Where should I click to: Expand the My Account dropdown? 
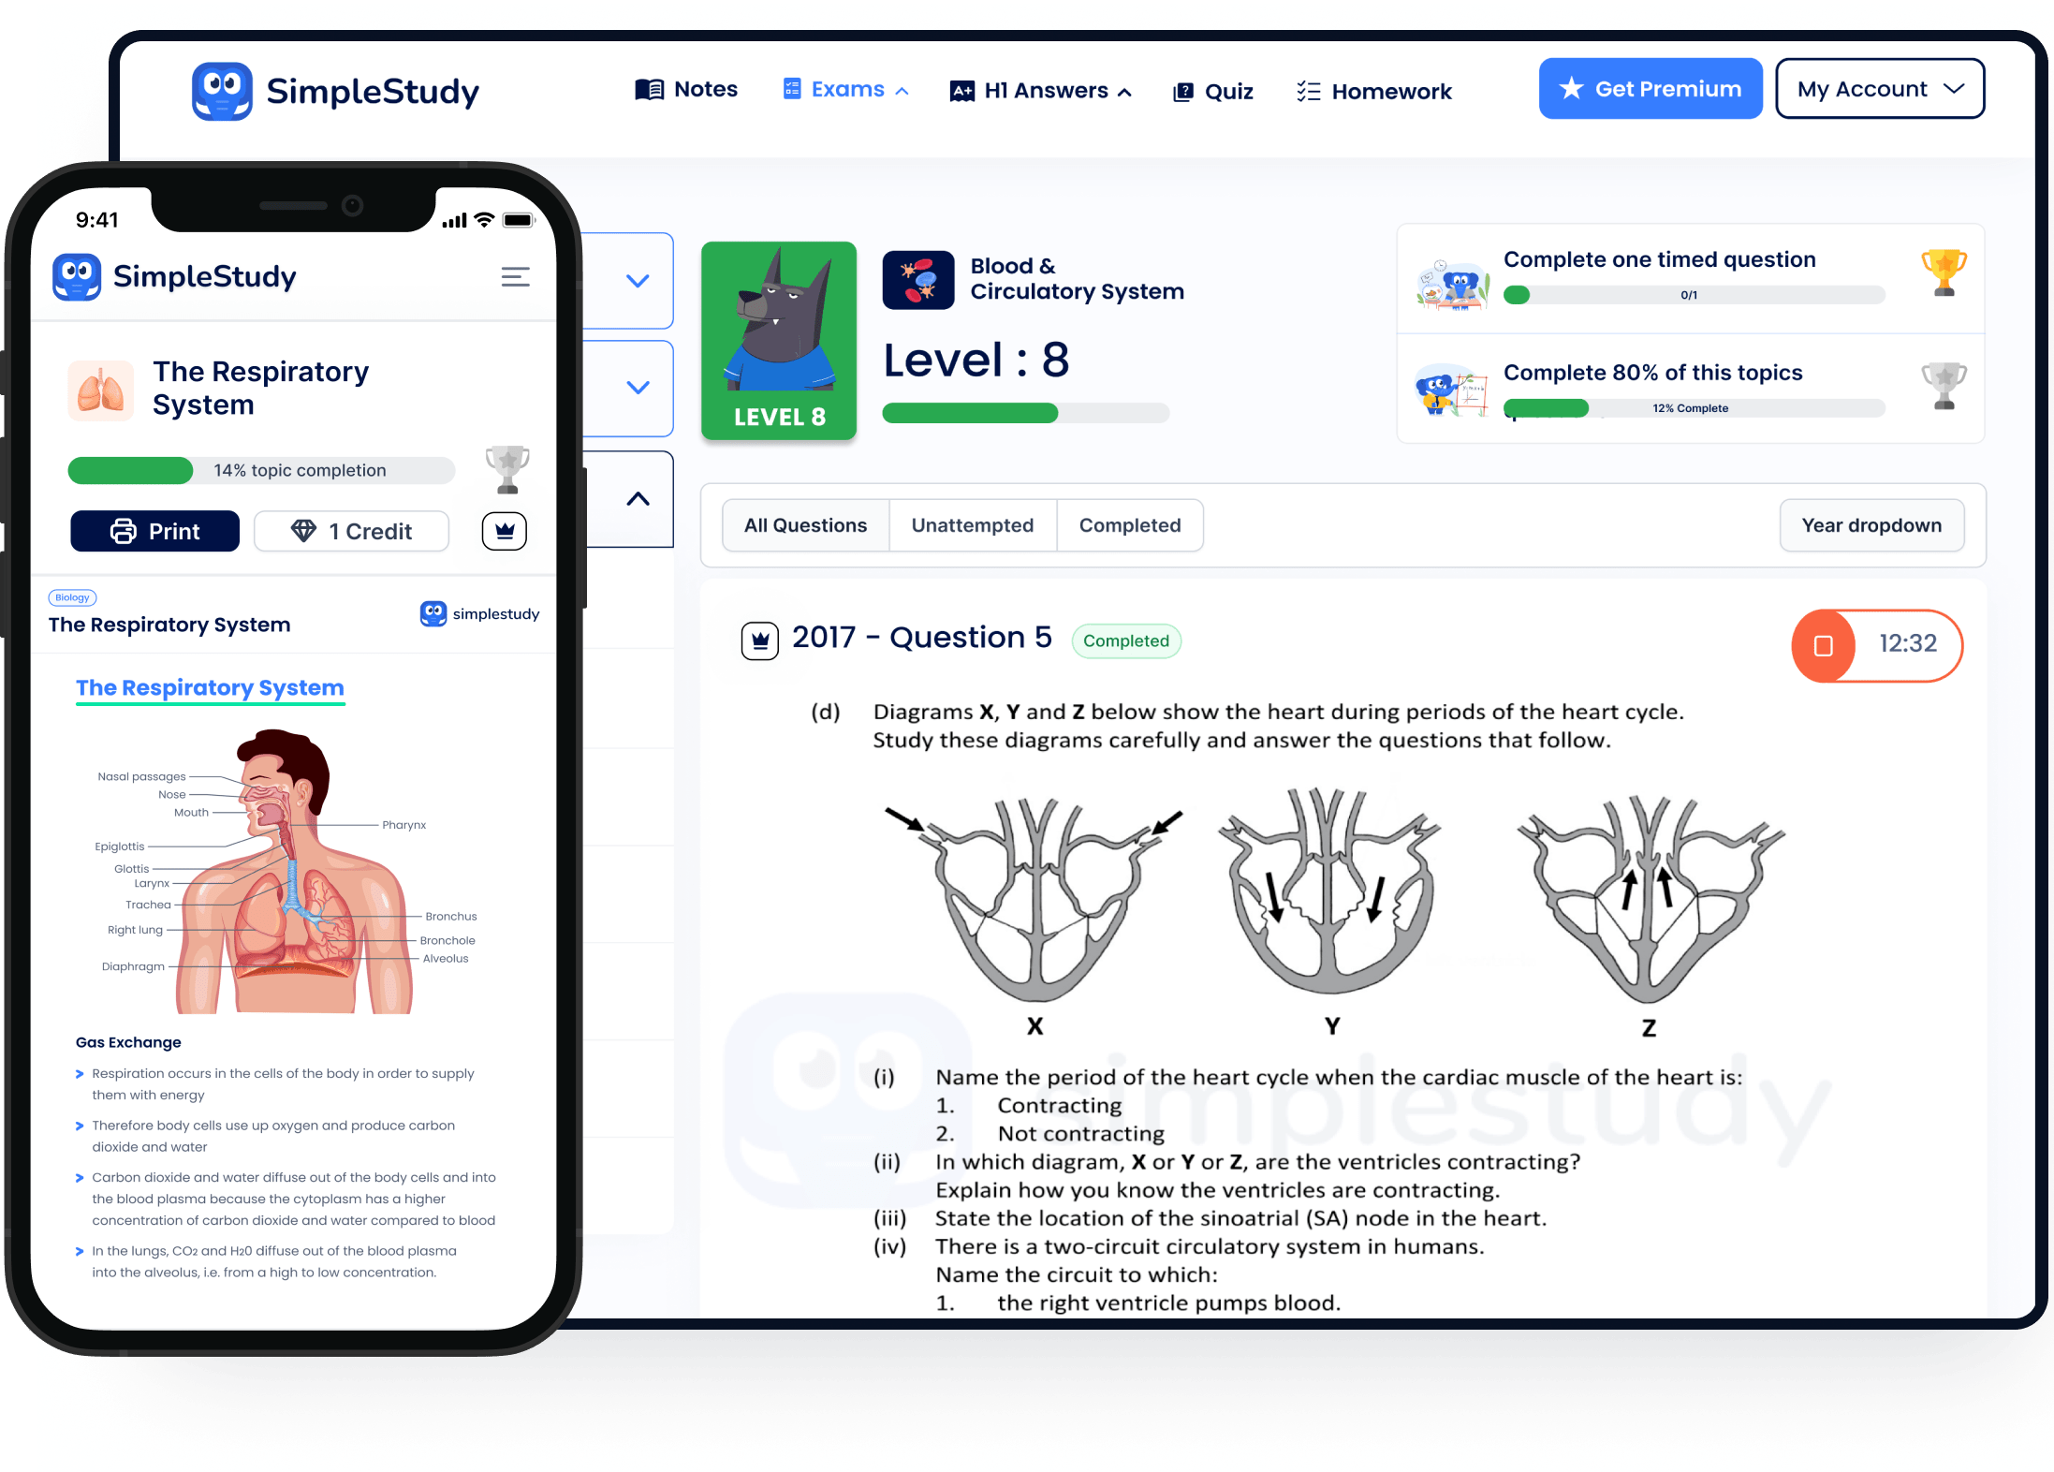(x=1880, y=89)
